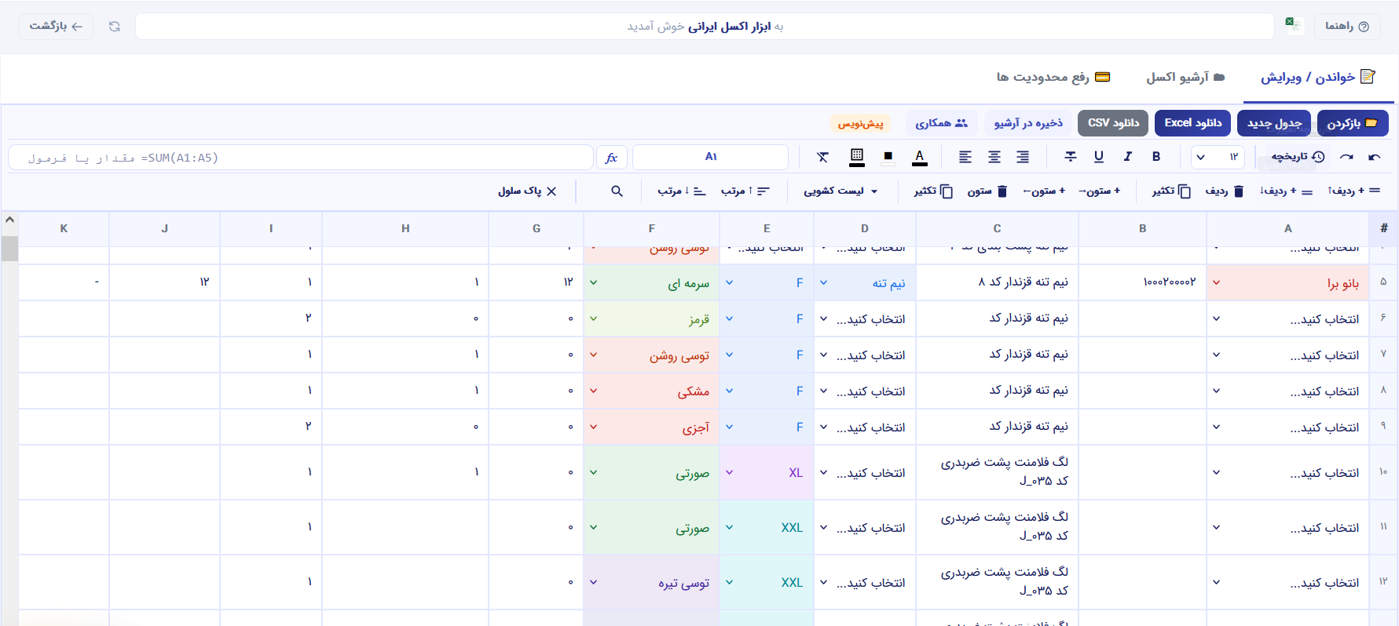
Task: Click the search magnifier icon
Action: 617,191
